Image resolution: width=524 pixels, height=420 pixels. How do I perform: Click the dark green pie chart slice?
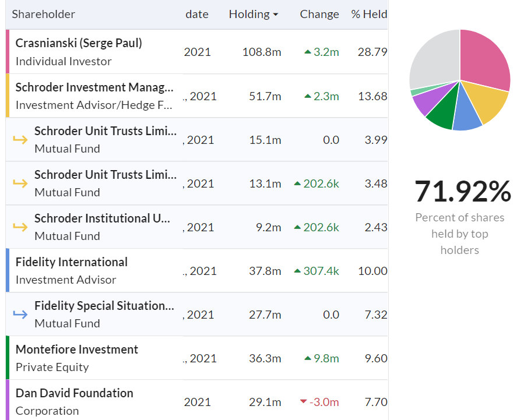445,111
